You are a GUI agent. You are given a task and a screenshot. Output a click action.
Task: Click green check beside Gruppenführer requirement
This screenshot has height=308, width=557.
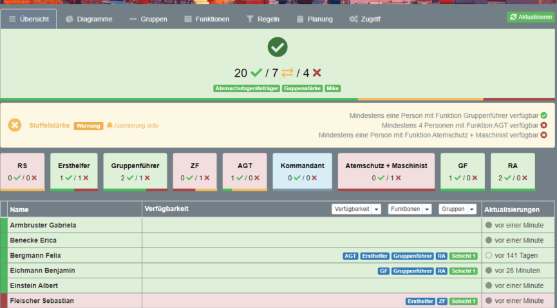pyautogui.click(x=543, y=115)
